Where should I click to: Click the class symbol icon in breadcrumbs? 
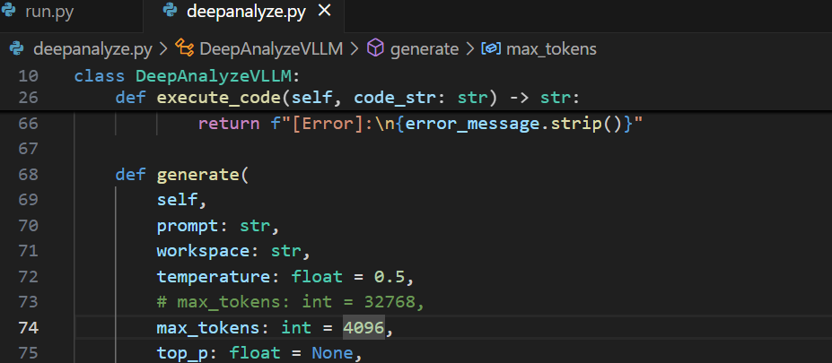click(x=185, y=48)
